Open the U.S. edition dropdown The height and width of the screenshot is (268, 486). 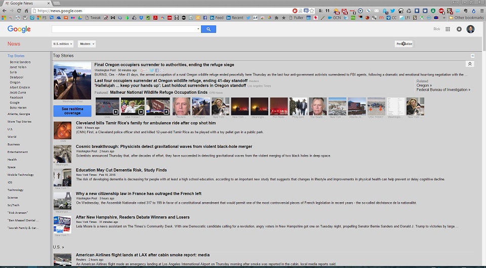point(62,44)
